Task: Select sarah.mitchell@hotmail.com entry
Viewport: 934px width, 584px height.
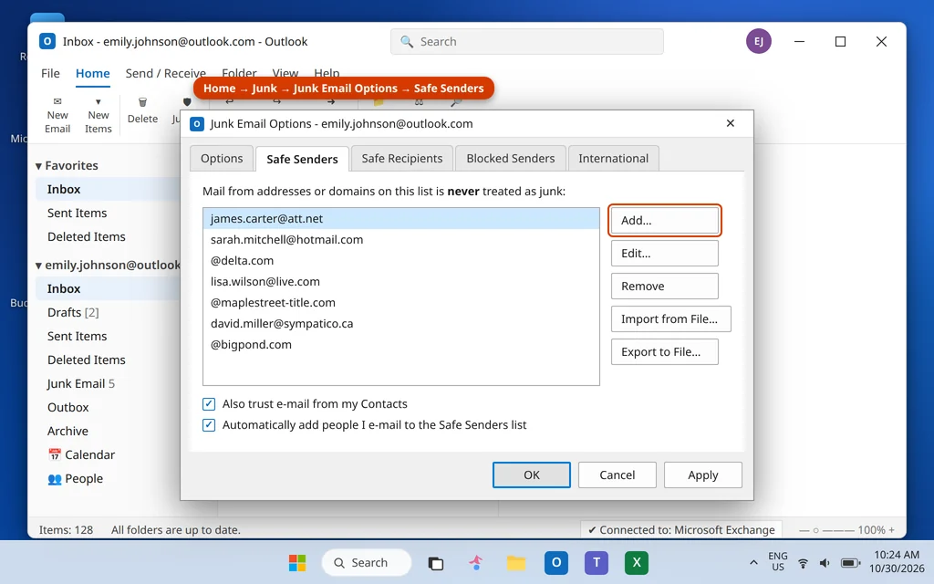Action: coord(401,240)
